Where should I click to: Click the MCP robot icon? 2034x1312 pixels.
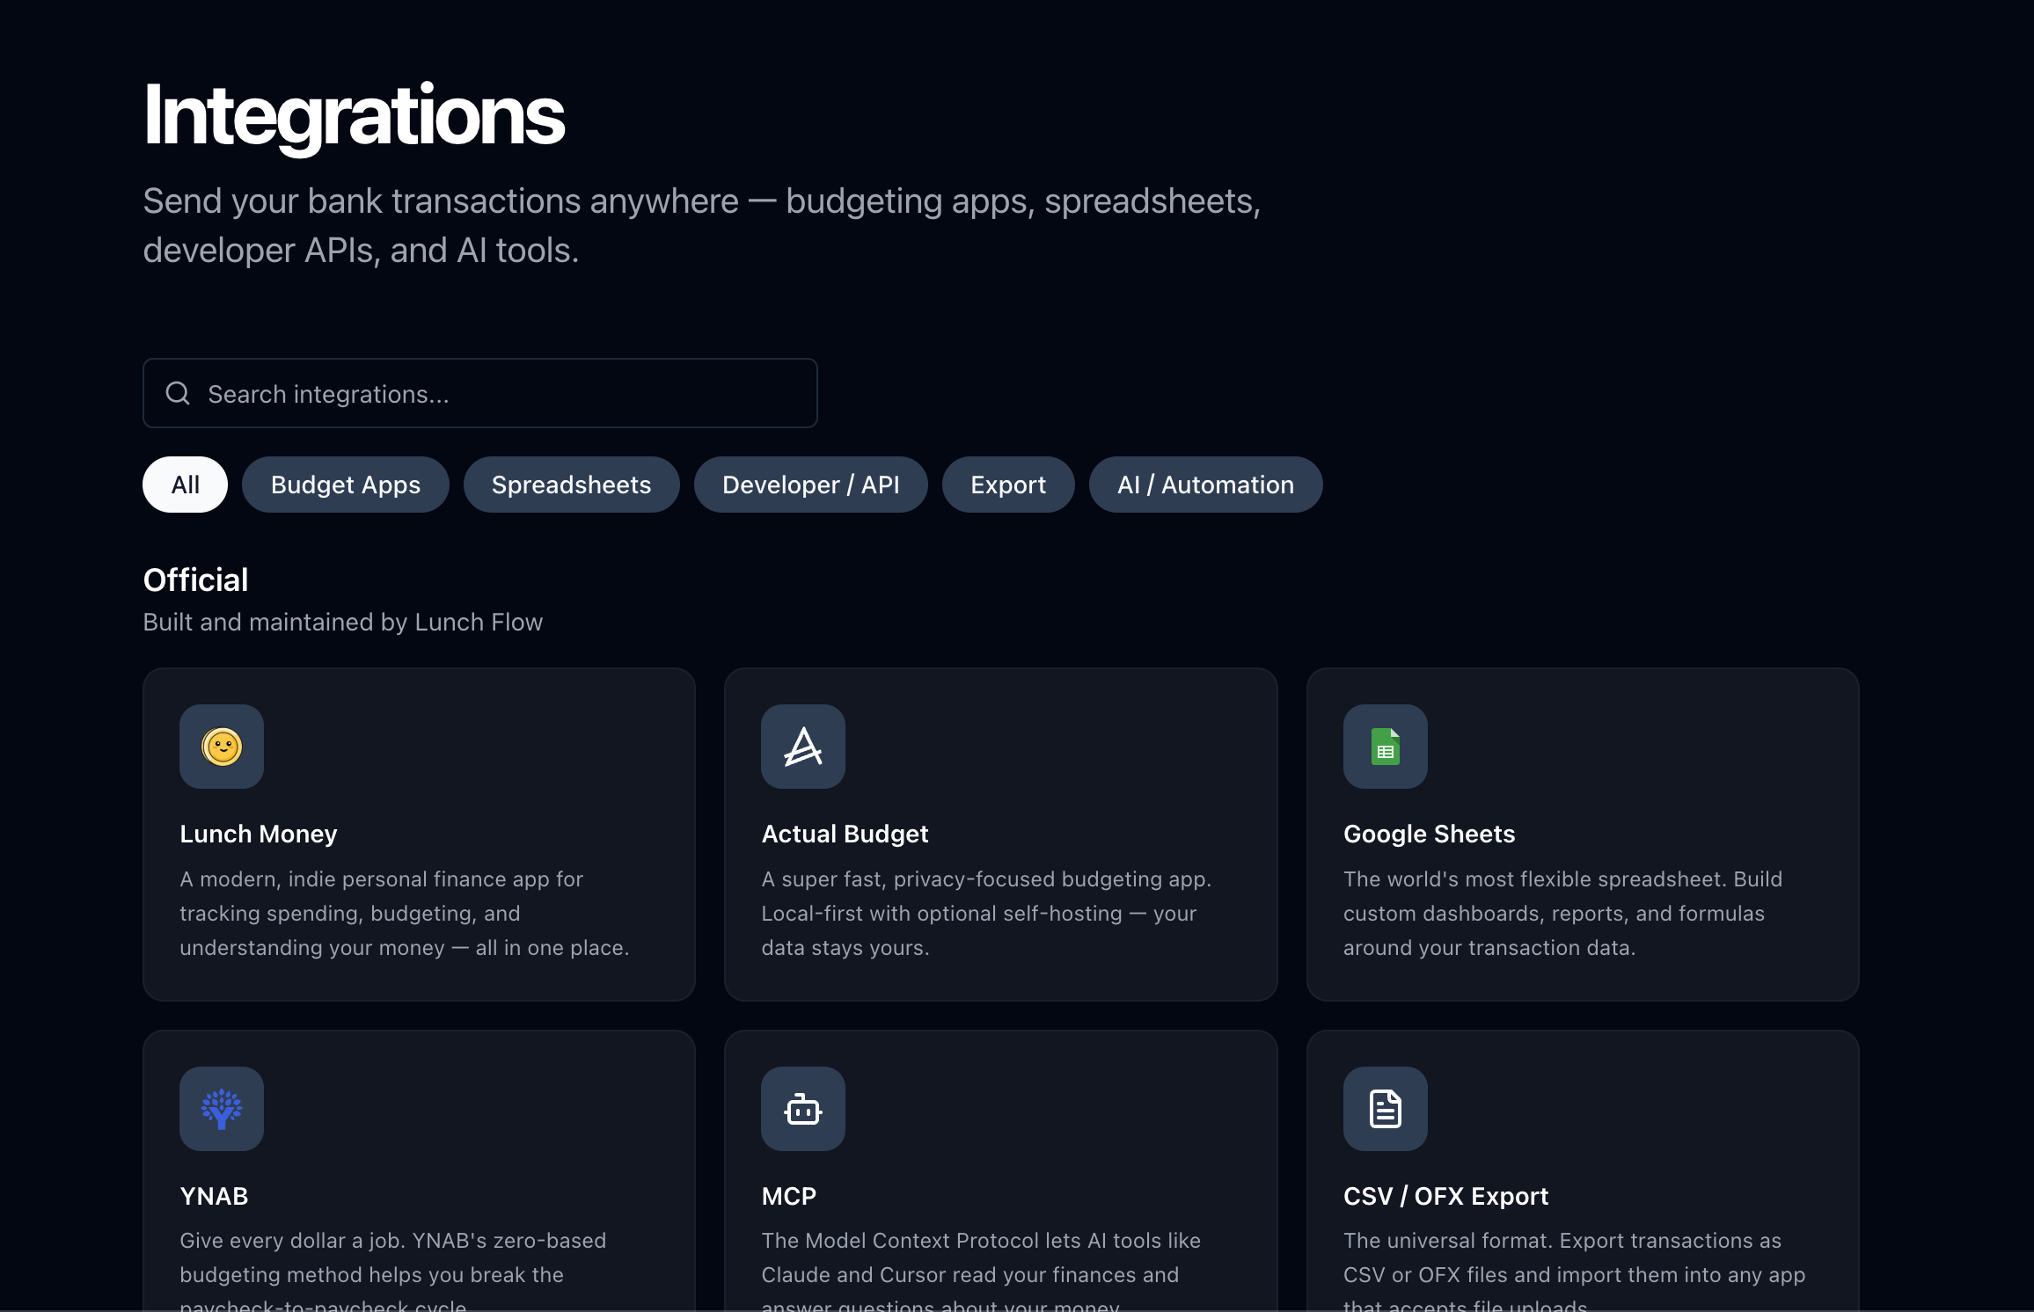[803, 1109]
